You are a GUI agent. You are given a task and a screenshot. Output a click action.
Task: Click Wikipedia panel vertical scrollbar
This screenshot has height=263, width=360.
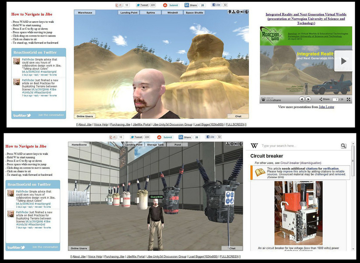click(x=353, y=196)
